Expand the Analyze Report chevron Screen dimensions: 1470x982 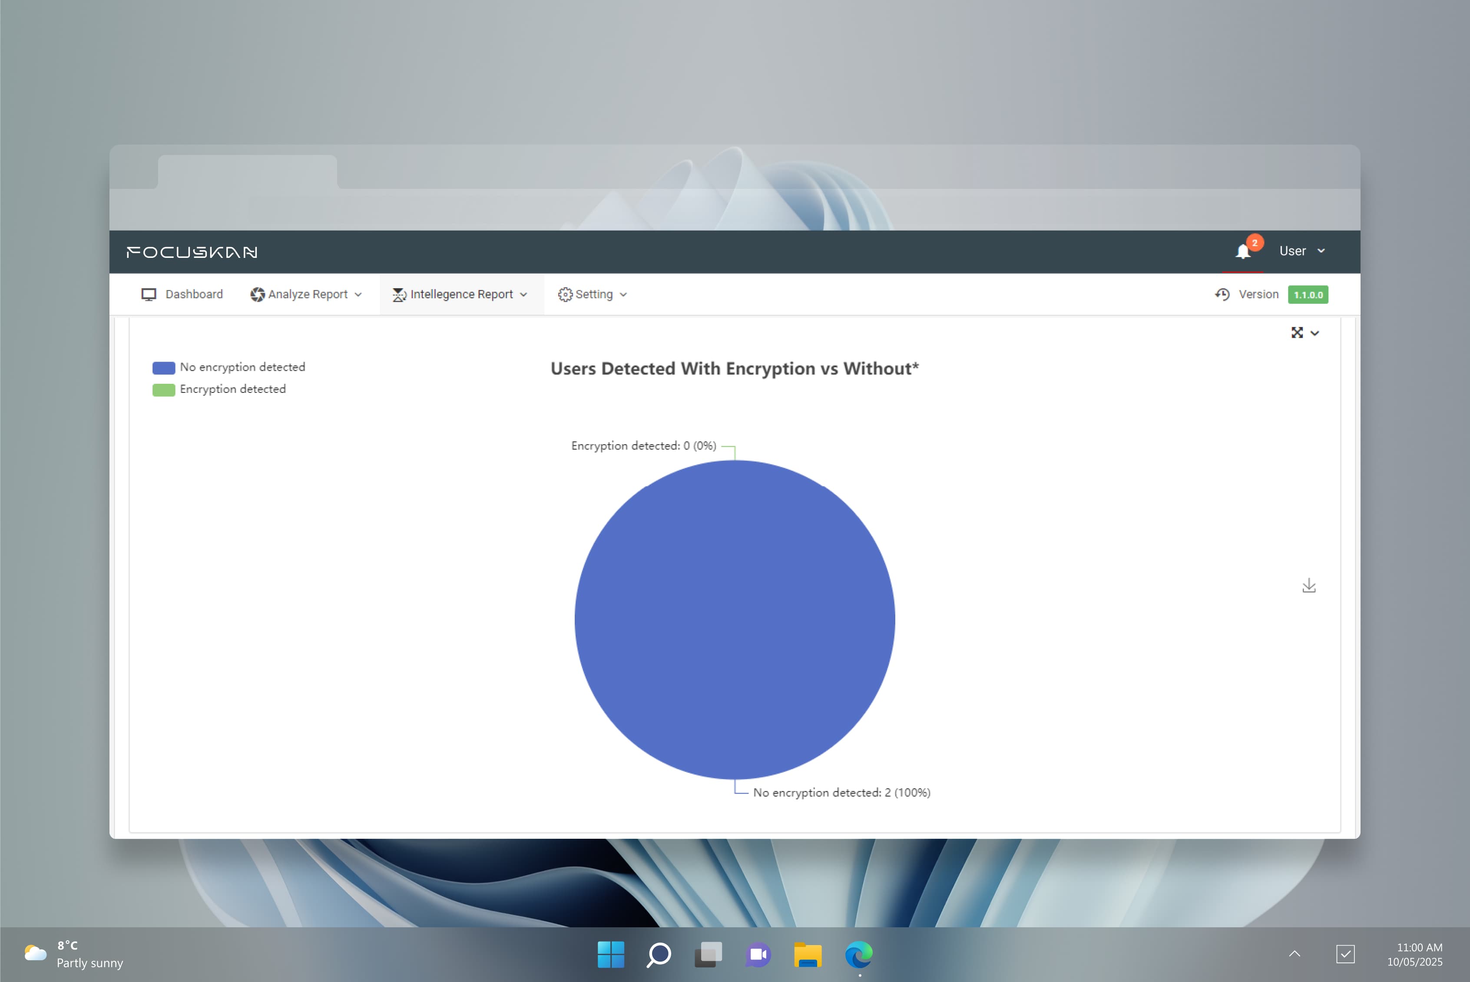click(x=358, y=294)
